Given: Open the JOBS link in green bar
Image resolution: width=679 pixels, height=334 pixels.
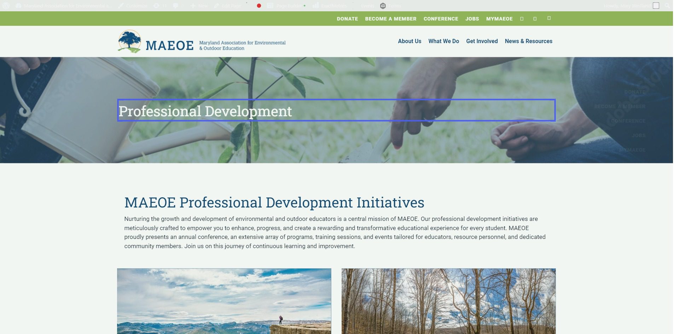Looking at the screenshot, I should click(472, 19).
